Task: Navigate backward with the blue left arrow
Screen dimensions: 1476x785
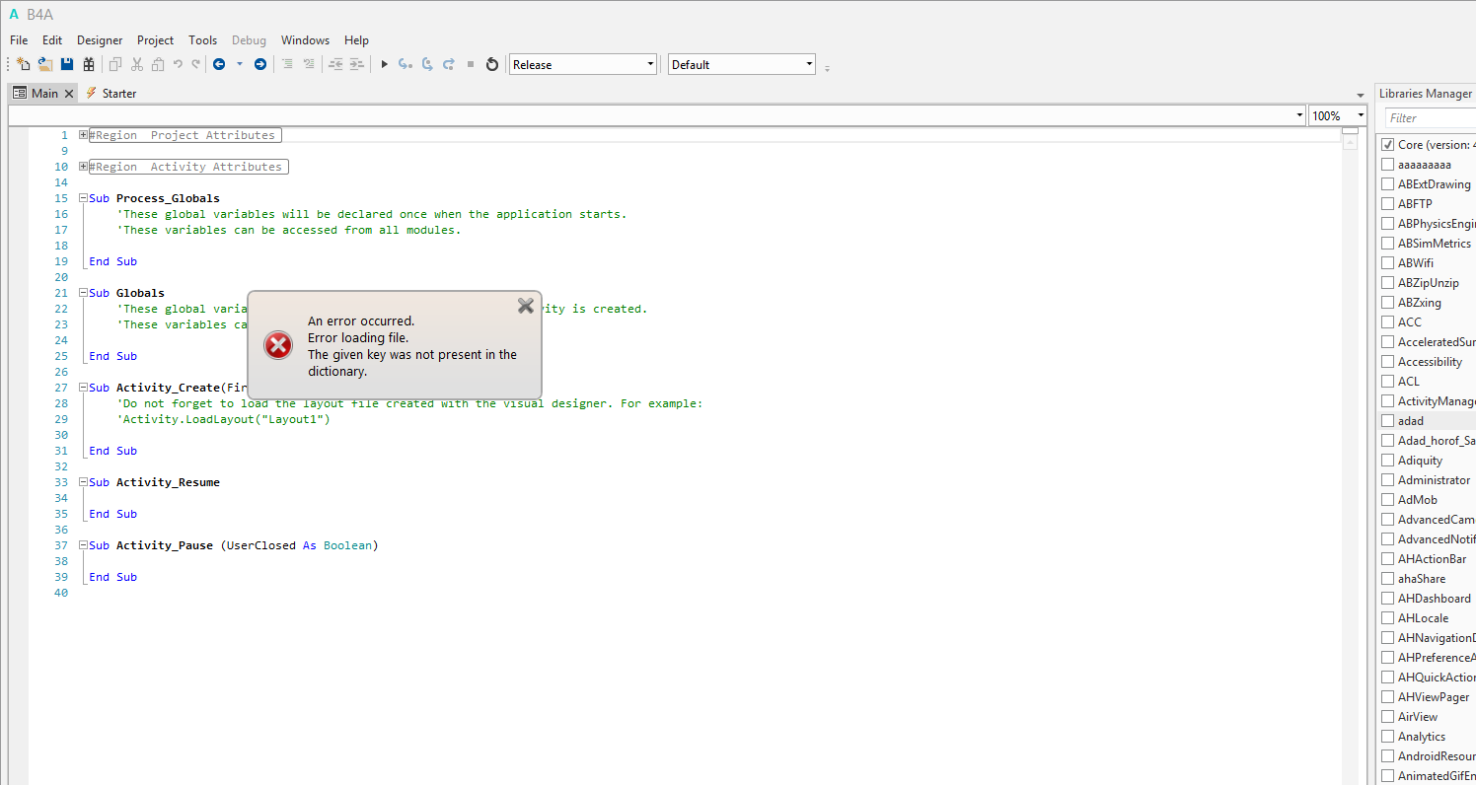Action: pos(219,64)
